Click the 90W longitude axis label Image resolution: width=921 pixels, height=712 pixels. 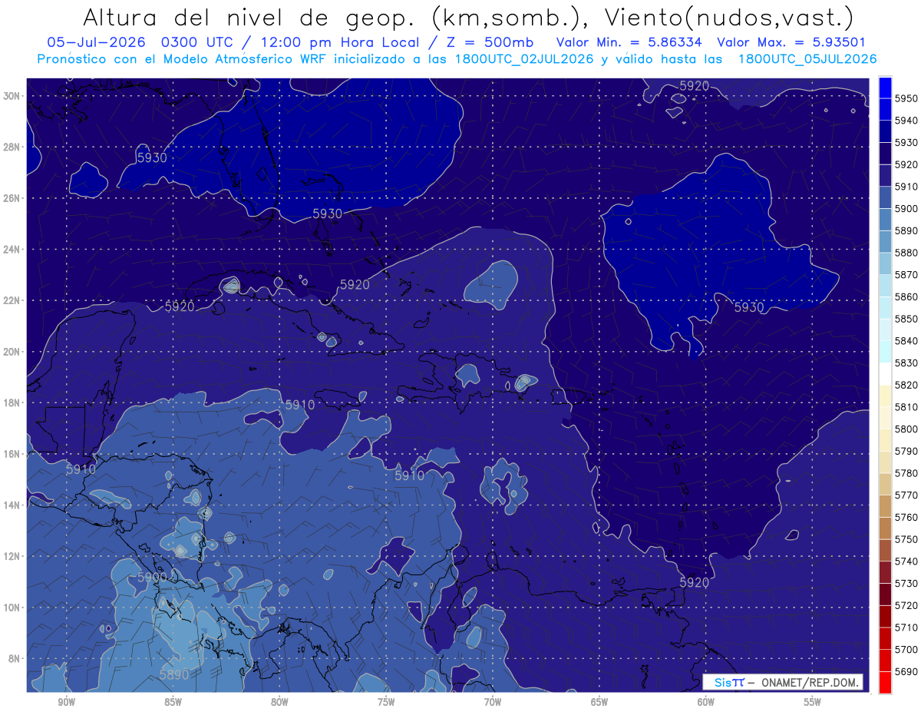[x=66, y=702]
